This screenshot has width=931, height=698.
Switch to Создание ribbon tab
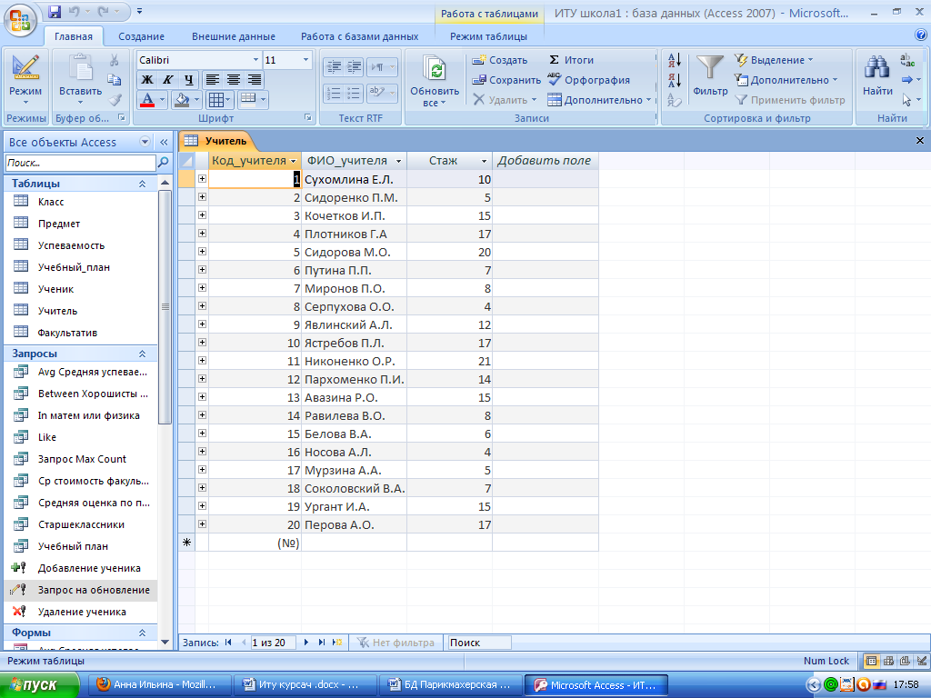coord(141,36)
